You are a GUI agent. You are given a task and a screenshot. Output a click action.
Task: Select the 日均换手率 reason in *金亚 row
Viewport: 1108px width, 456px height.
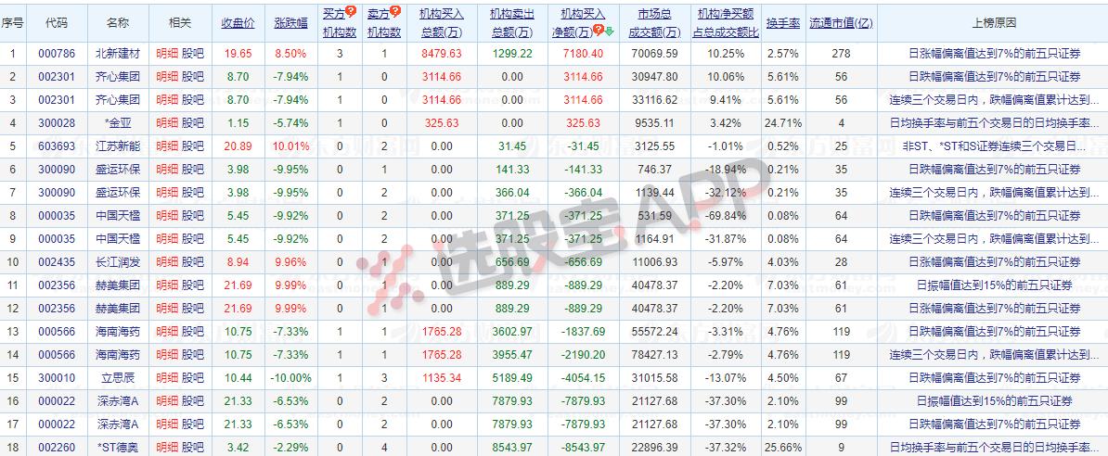tap(994, 123)
